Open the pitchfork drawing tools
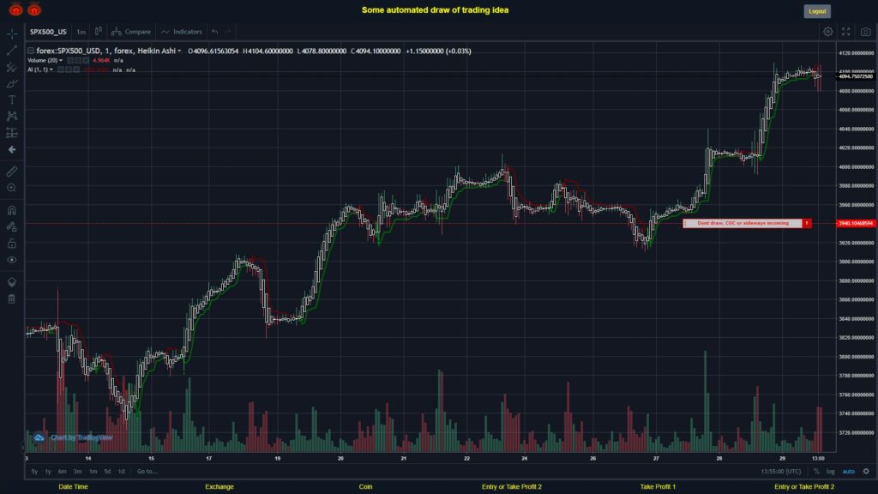Screen dimensions: 878x494 coord(12,67)
